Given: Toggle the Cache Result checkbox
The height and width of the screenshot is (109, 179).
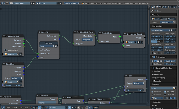Looking at the screenshot, I should (x=165, y=95).
